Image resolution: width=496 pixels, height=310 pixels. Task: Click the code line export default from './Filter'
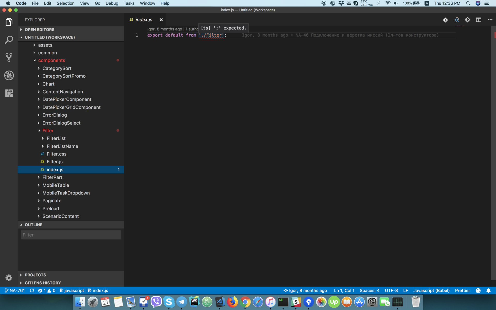click(x=187, y=35)
